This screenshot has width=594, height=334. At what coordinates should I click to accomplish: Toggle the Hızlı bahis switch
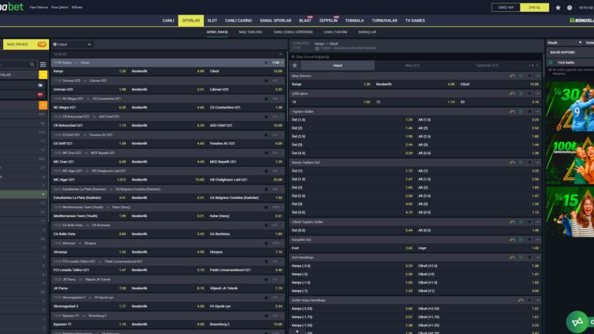tap(551, 62)
